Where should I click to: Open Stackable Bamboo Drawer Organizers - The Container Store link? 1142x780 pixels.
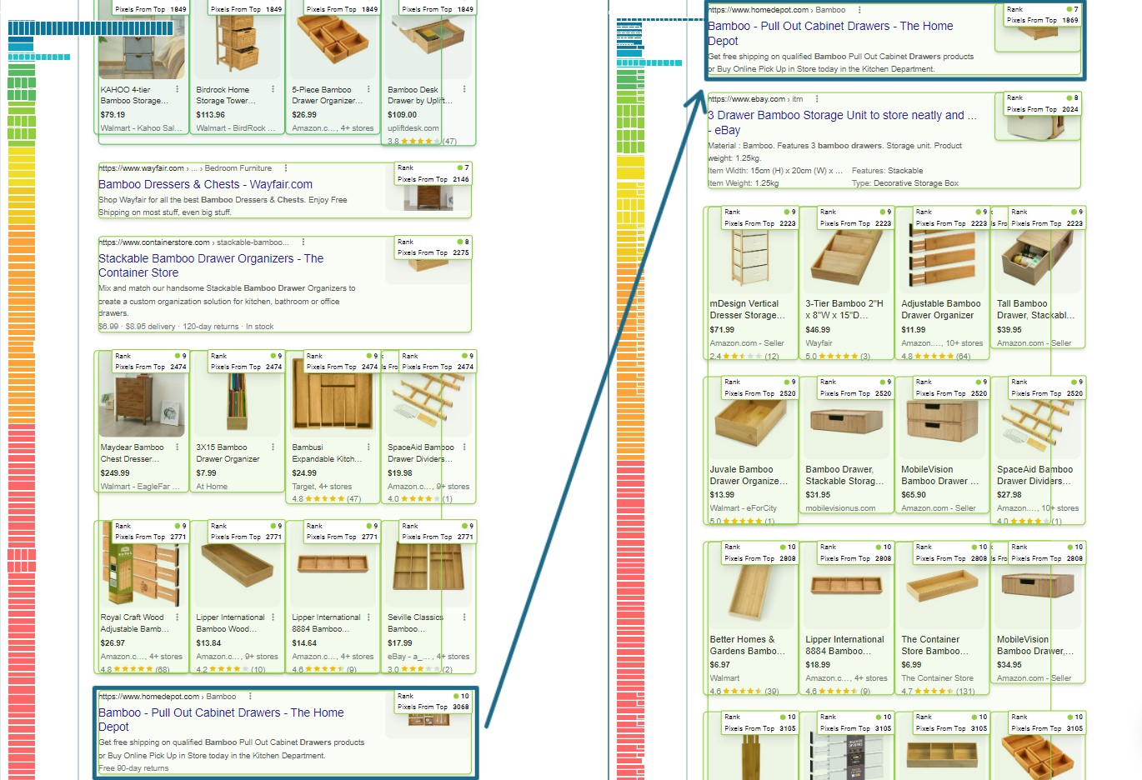pos(211,265)
